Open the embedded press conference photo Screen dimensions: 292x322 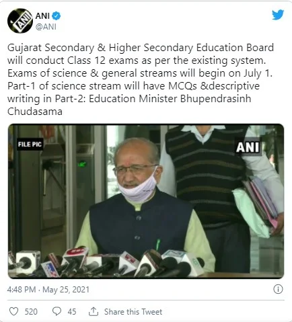tap(146, 201)
